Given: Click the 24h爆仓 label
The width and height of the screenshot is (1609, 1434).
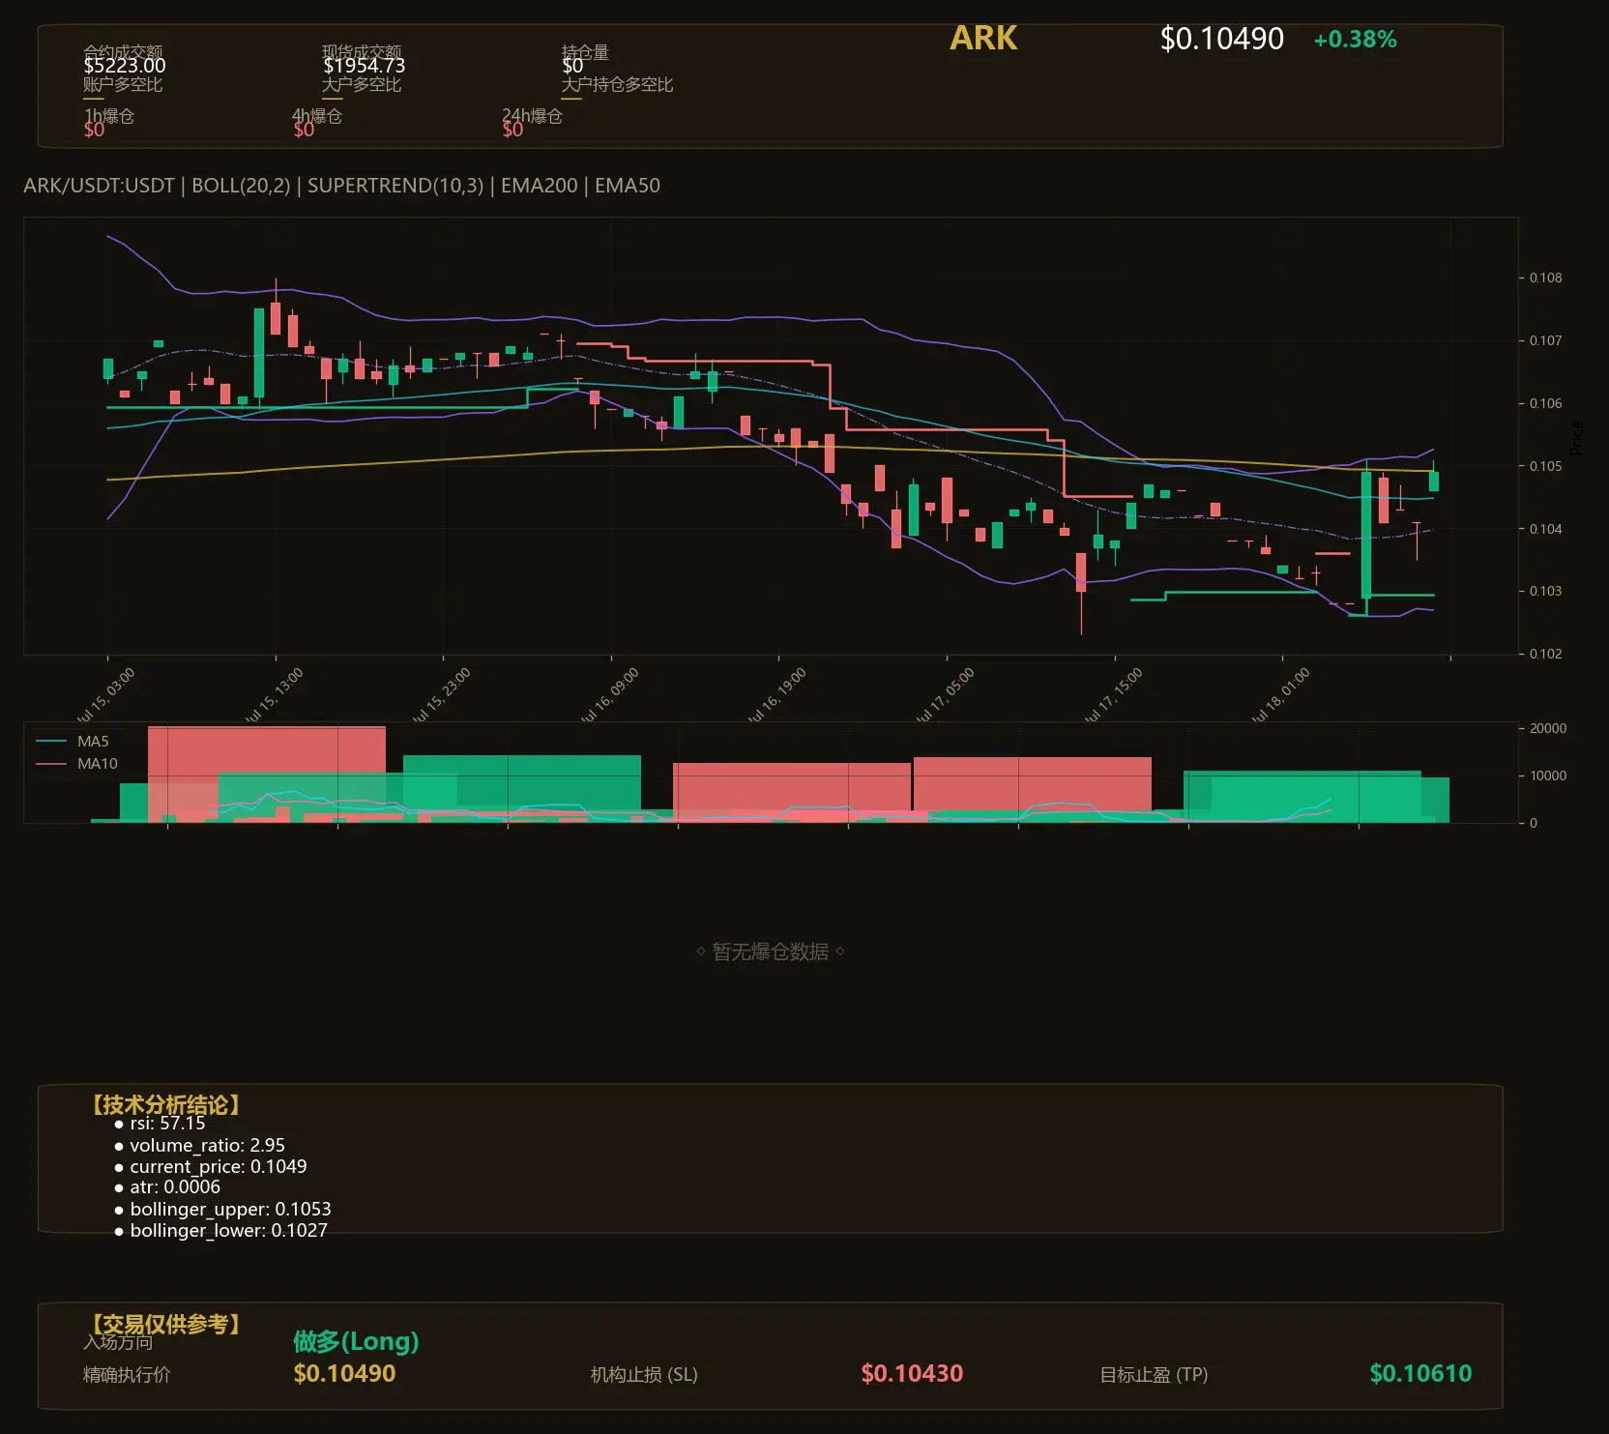Looking at the screenshot, I should coord(532,116).
